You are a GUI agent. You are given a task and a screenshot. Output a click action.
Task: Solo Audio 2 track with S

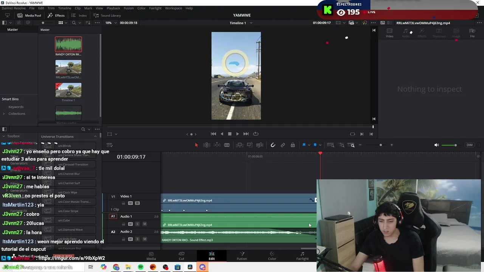click(137, 239)
